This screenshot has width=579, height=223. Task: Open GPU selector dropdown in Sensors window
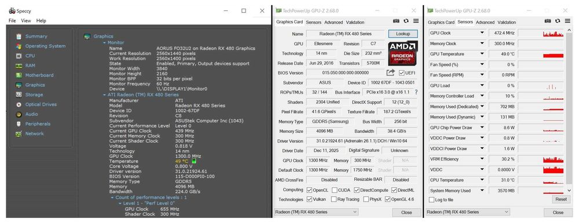[x=467, y=212]
